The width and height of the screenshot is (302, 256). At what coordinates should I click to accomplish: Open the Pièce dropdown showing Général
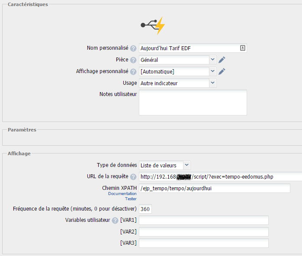[x=177, y=60]
